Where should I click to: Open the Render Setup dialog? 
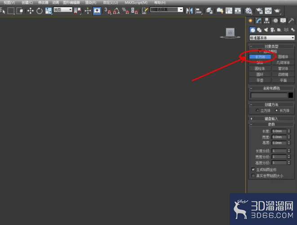[259, 11]
